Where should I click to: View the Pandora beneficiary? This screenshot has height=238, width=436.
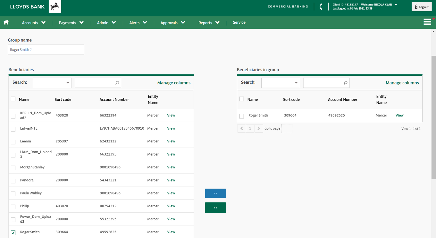tap(171, 180)
